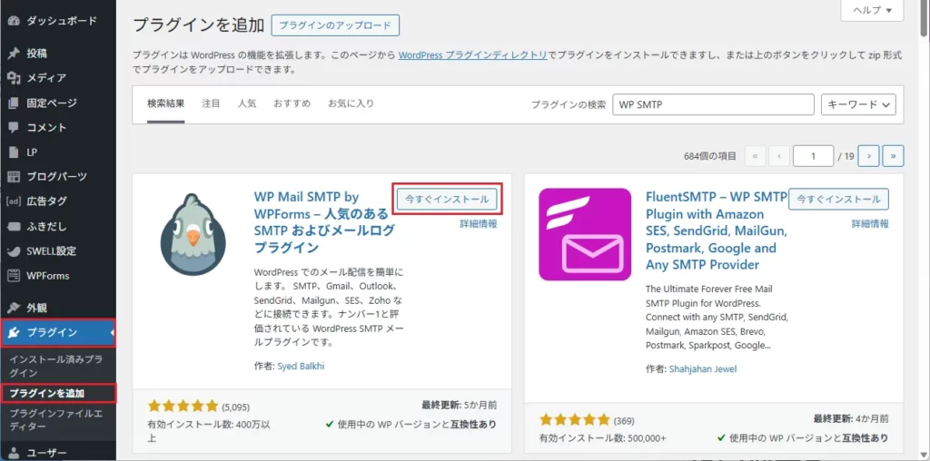Open the WordPress プラグインディレクトリ link
The width and height of the screenshot is (930, 461).
(472, 55)
